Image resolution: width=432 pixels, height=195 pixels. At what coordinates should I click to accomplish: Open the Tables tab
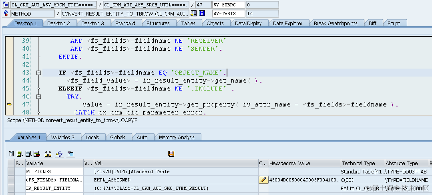tap(188, 23)
